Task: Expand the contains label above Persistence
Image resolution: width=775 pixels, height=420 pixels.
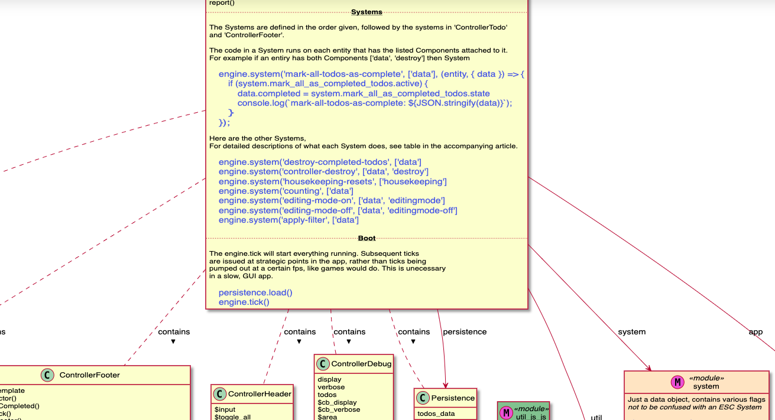Action: (x=414, y=331)
